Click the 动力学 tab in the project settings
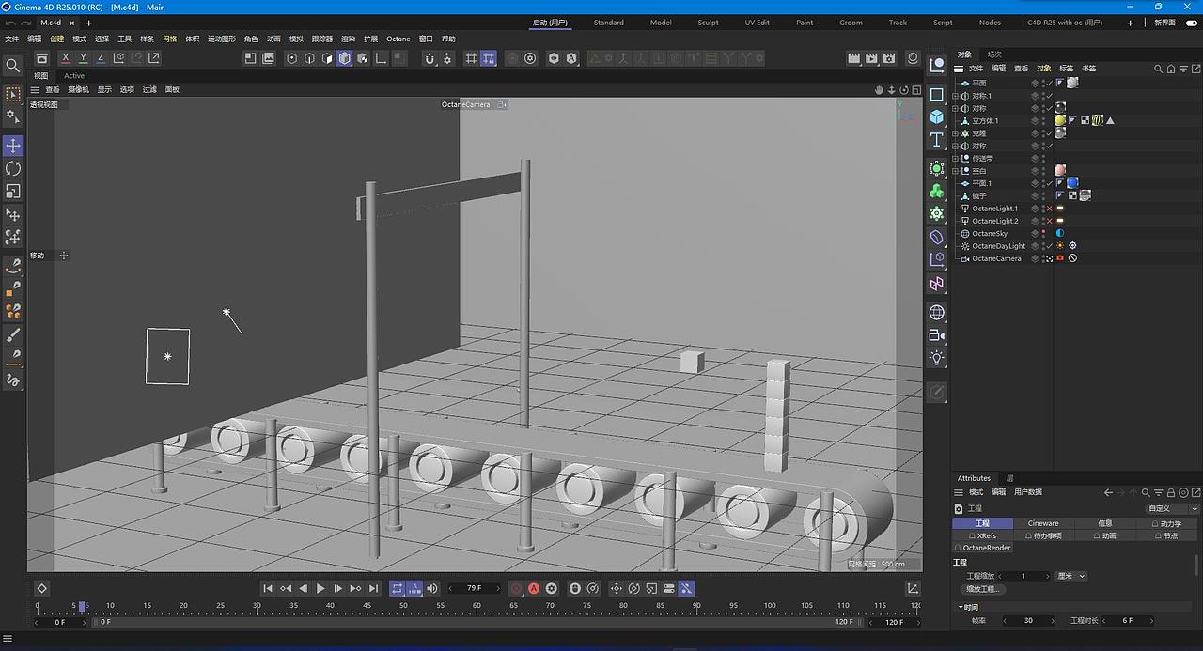Screen dimensions: 1203x651 [x=1168, y=523]
